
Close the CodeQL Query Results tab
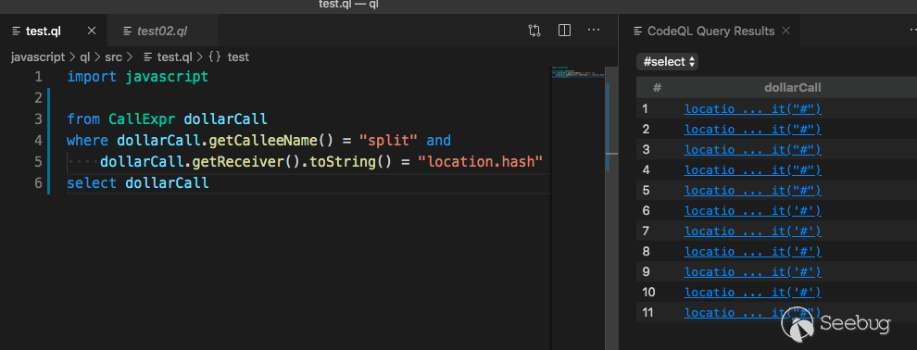(786, 31)
